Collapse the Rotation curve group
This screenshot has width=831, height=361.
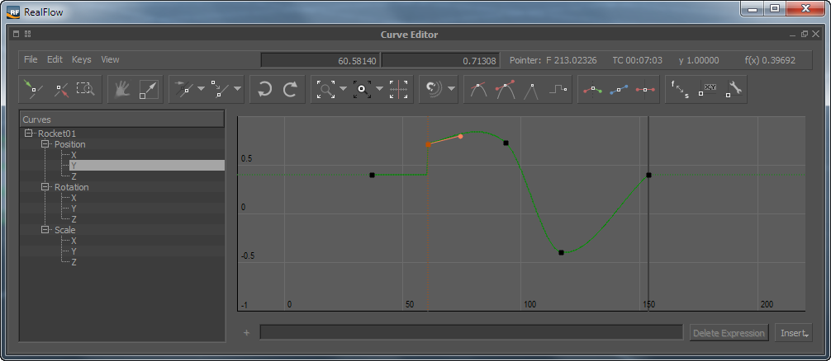pyautogui.click(x=46, y=187)
